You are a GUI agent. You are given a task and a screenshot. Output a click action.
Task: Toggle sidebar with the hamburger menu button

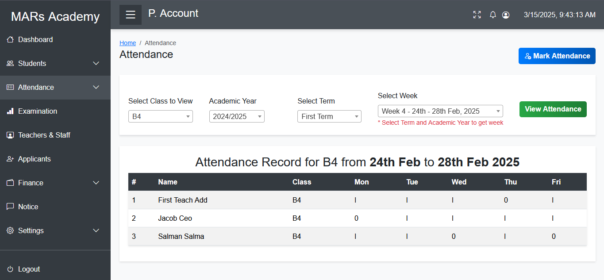[x=131, y=15]
